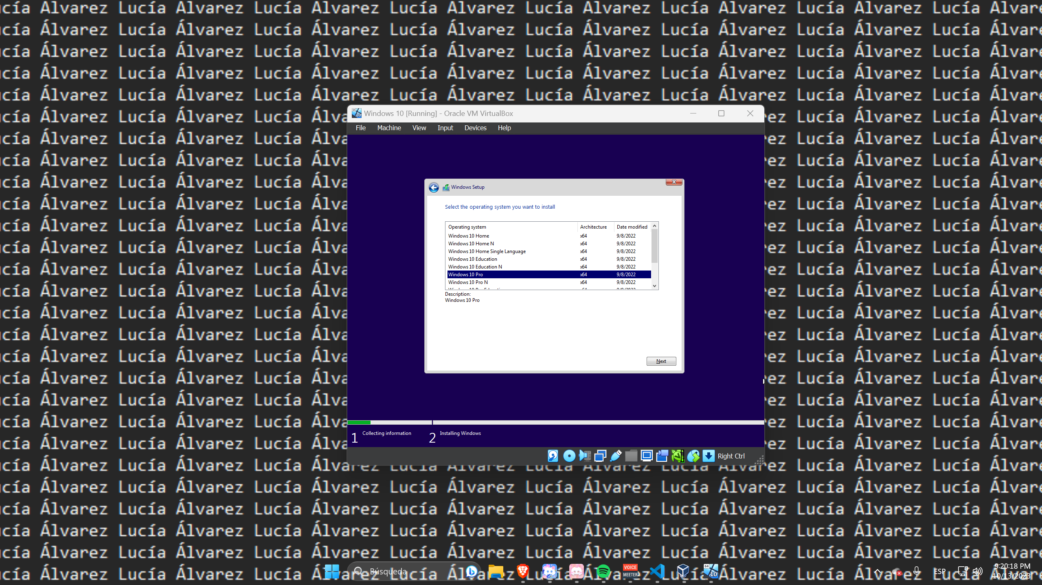Screen dimensions: 1042x585
Task: Select Windows 10 Education N entry
Action: pyautogui.click(x=475, y=267)
